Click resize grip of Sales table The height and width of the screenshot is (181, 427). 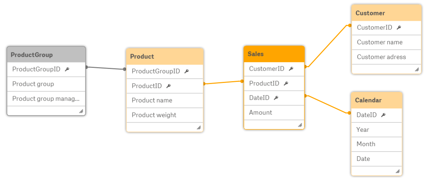point(300,125)
